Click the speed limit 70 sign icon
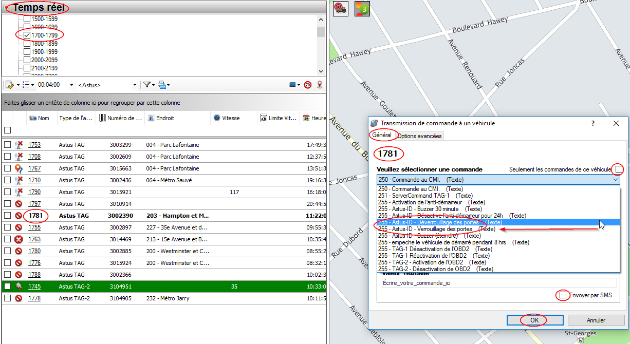 coord(308,85)
